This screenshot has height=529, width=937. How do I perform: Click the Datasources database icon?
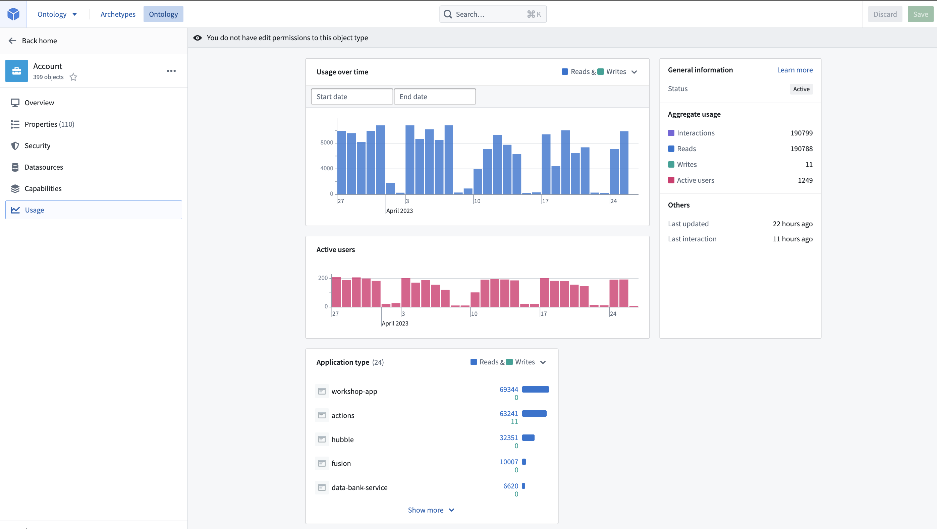pyautogui.click(x=15, y=167)
